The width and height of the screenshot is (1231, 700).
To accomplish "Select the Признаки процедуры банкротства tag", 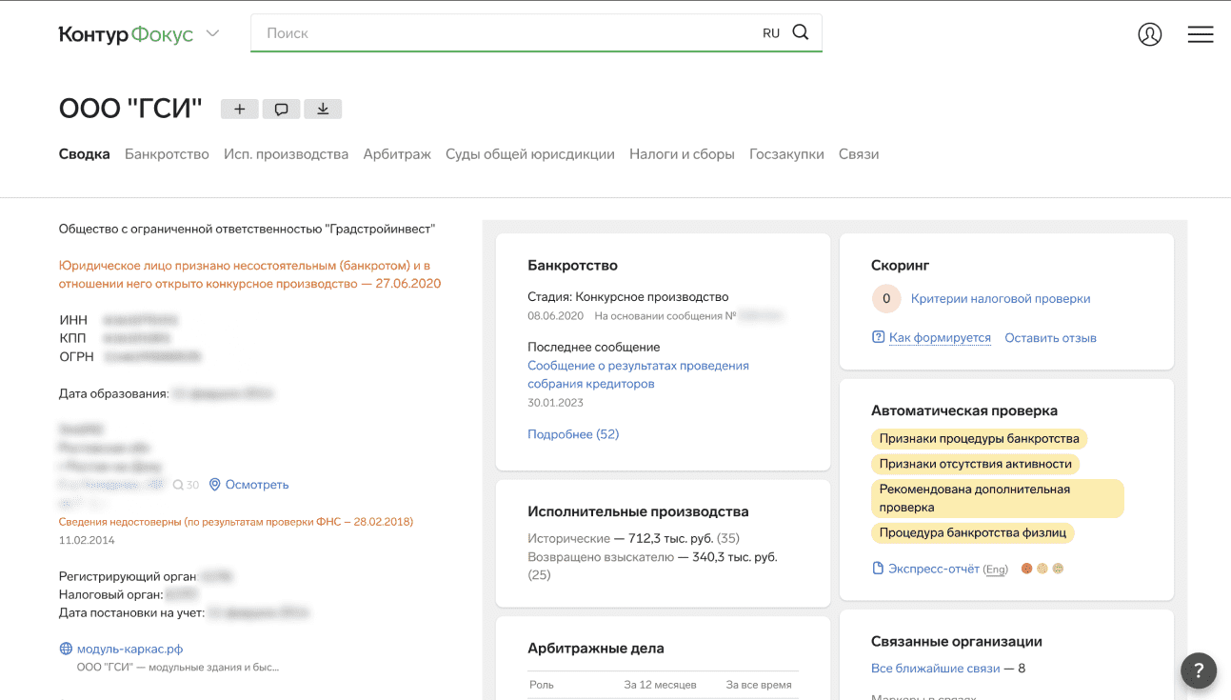I will (979, 439).
